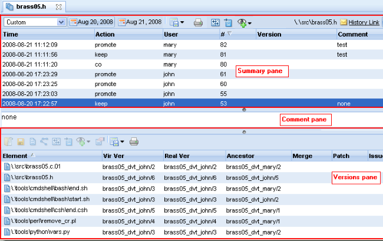Image resolution: width=383 pixels, height=241 pixels.
Task: Click the file icon next to remove_cr.pl
Action: pyautogui.click(x=6, y=221)
